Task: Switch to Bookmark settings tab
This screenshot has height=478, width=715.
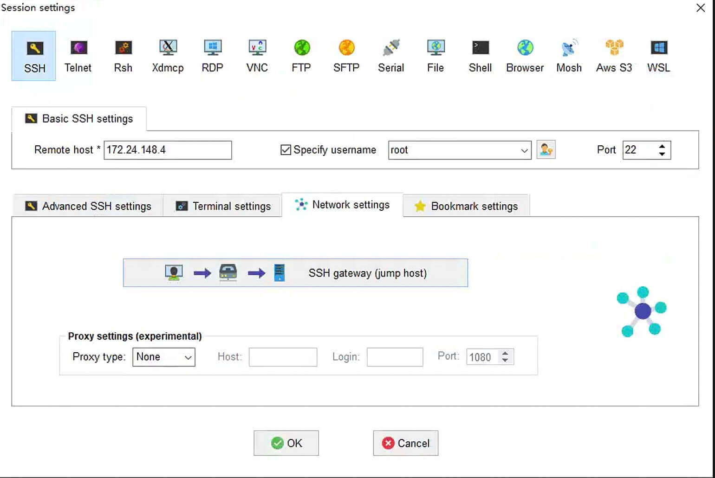Action: (466, 206)
